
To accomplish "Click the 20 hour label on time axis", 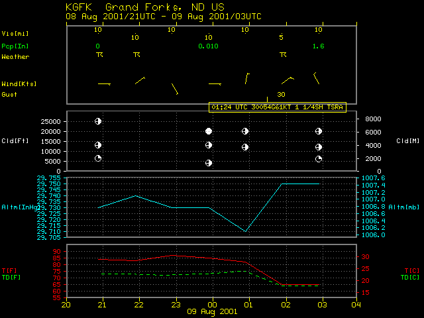I will coord(66,305).
